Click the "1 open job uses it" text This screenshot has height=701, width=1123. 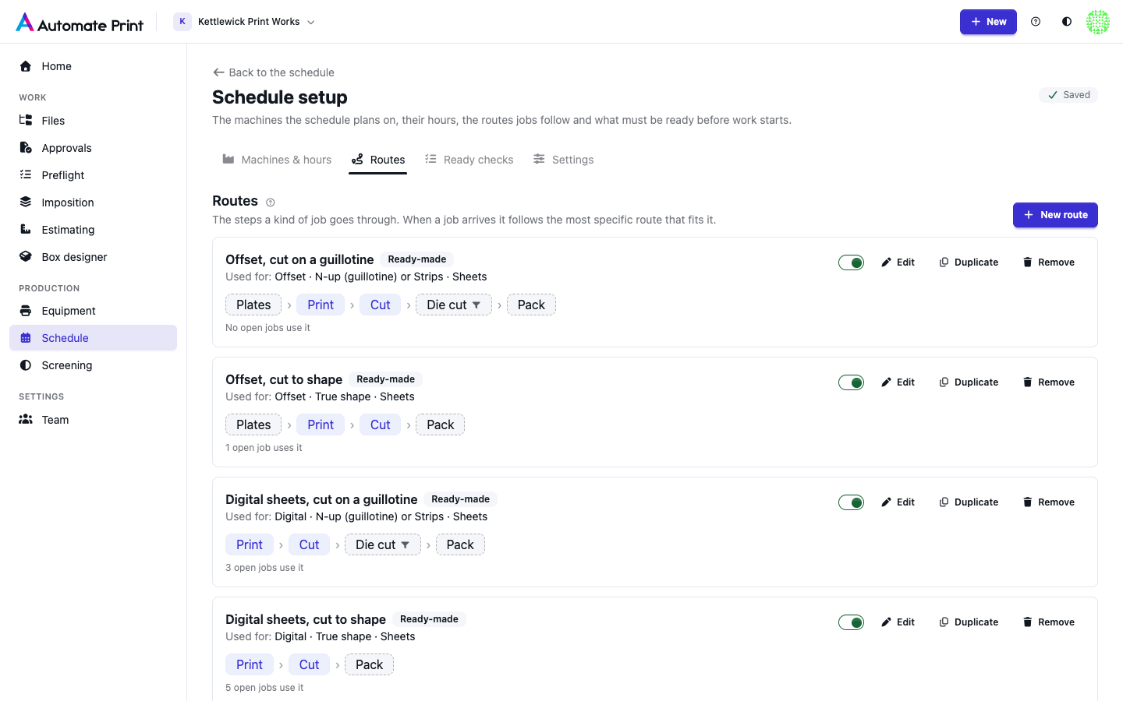pos(264,448)
